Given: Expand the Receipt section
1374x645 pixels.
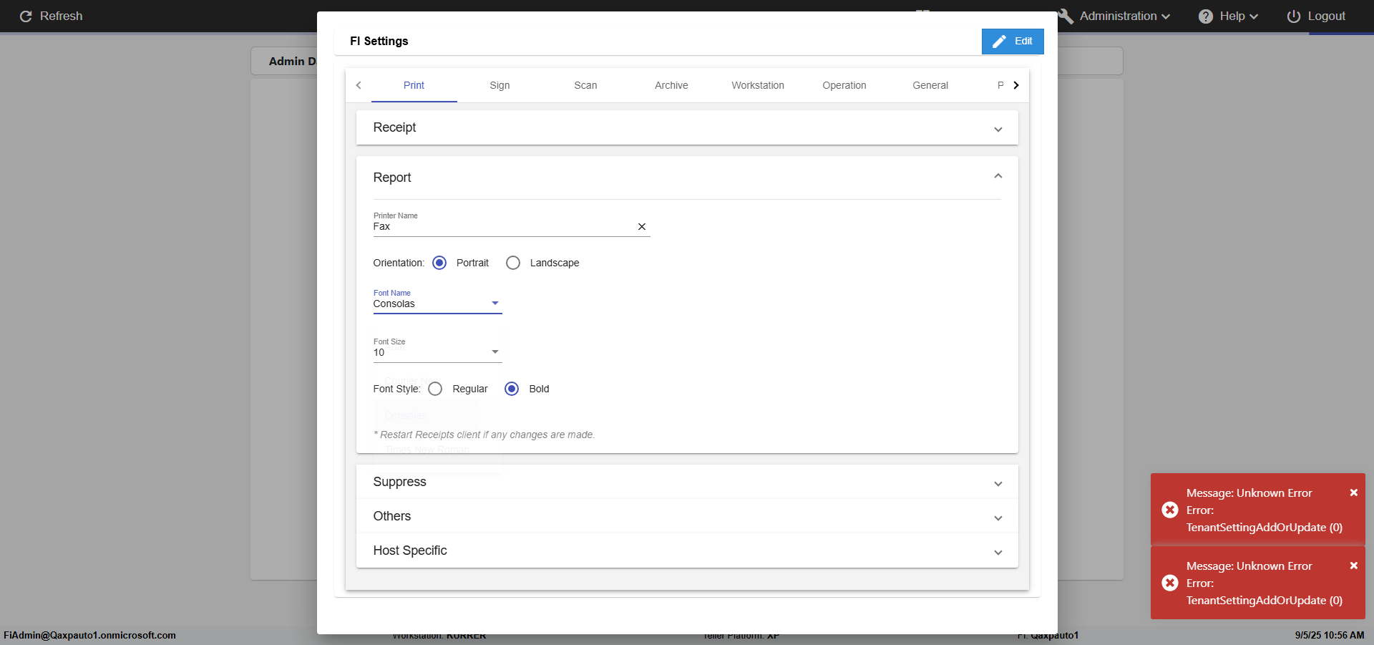Looking at the screenshot, I should pyautogui.click(x=686, y=128).
